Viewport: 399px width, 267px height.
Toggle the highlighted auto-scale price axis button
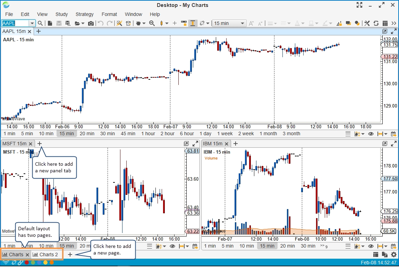193,23
